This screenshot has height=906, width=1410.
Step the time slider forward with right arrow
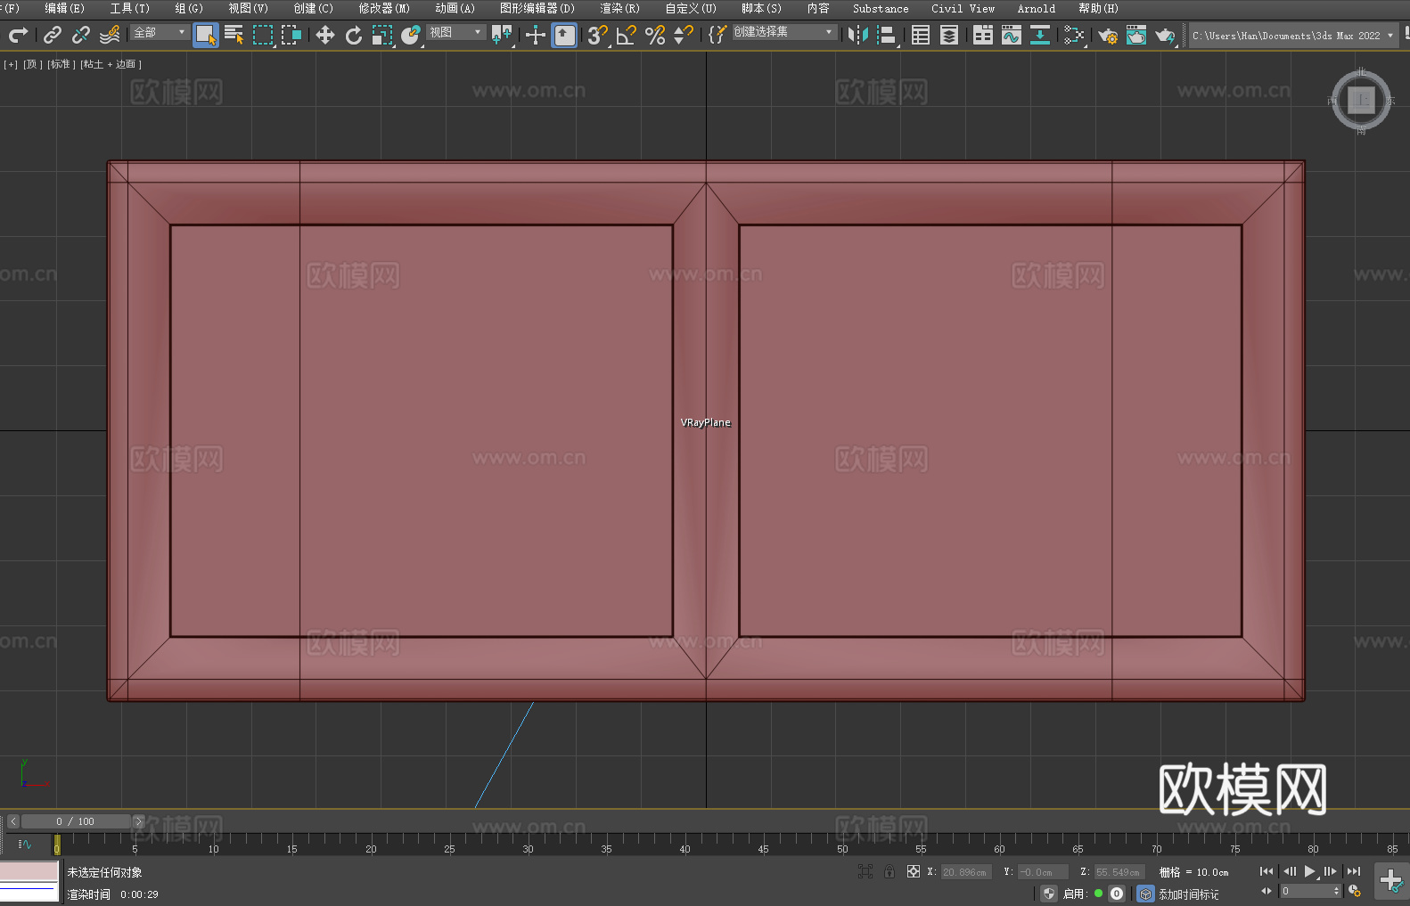[x=138, y=821]
